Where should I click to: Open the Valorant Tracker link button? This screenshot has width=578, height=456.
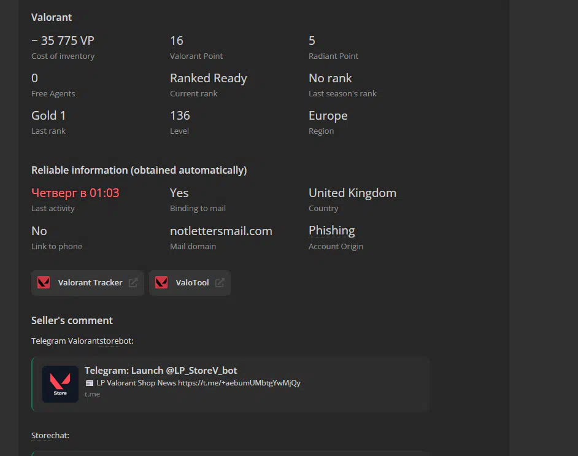[87, 283]
